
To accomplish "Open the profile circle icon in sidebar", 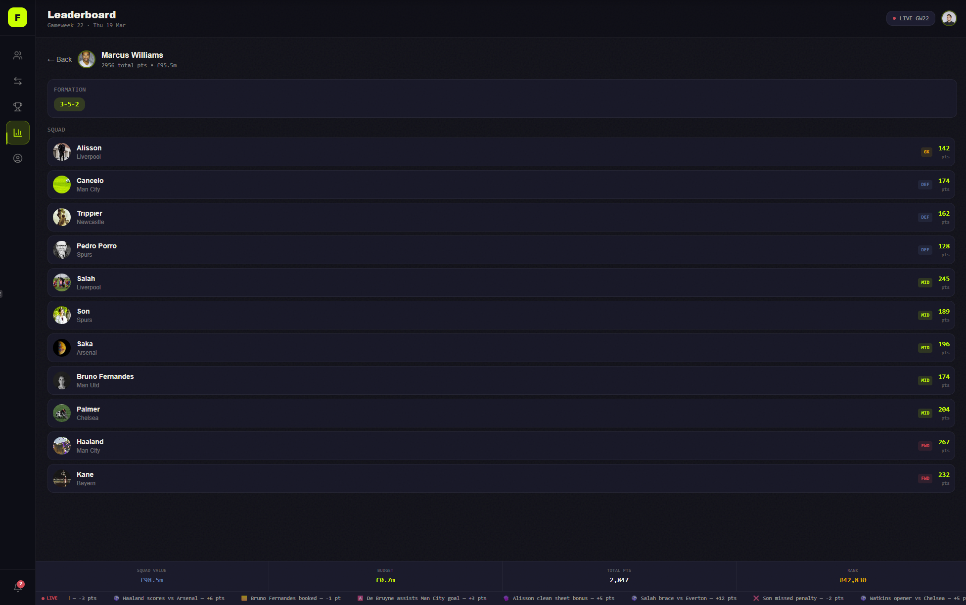I will point(18,158).
